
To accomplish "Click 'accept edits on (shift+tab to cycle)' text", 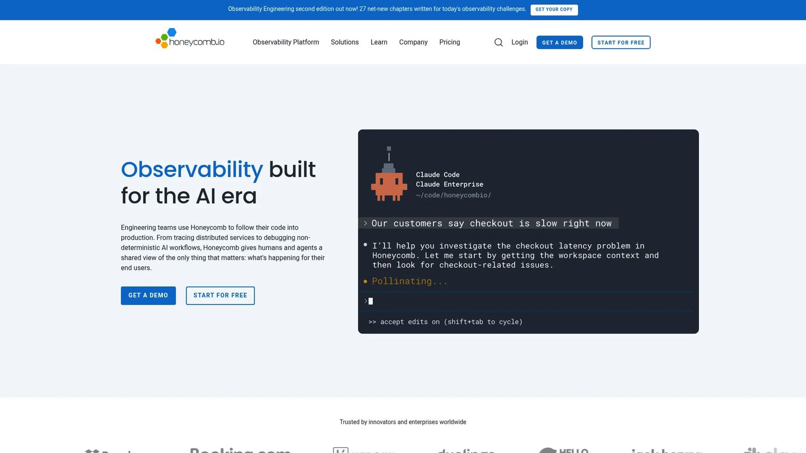I will (x=446, y=322).
